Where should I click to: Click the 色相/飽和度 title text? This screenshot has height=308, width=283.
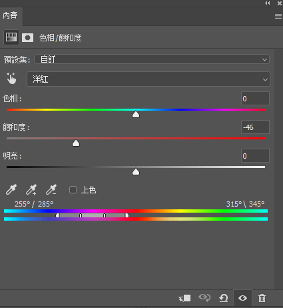click(x=61, y=38)
